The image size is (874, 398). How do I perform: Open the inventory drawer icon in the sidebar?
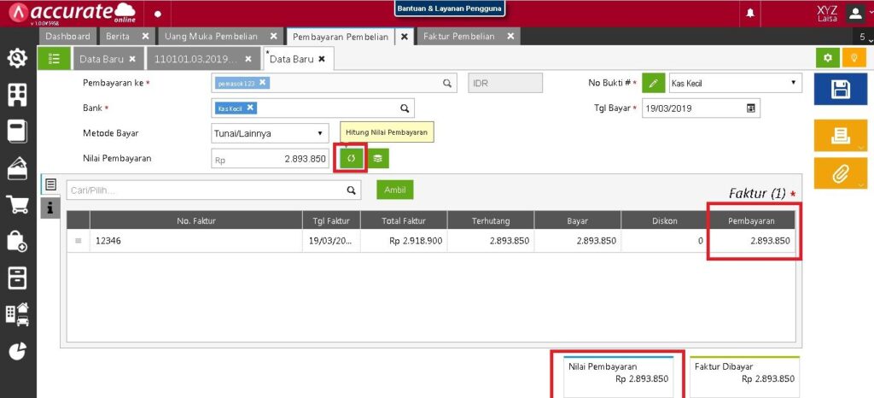[x=18, y=278]
